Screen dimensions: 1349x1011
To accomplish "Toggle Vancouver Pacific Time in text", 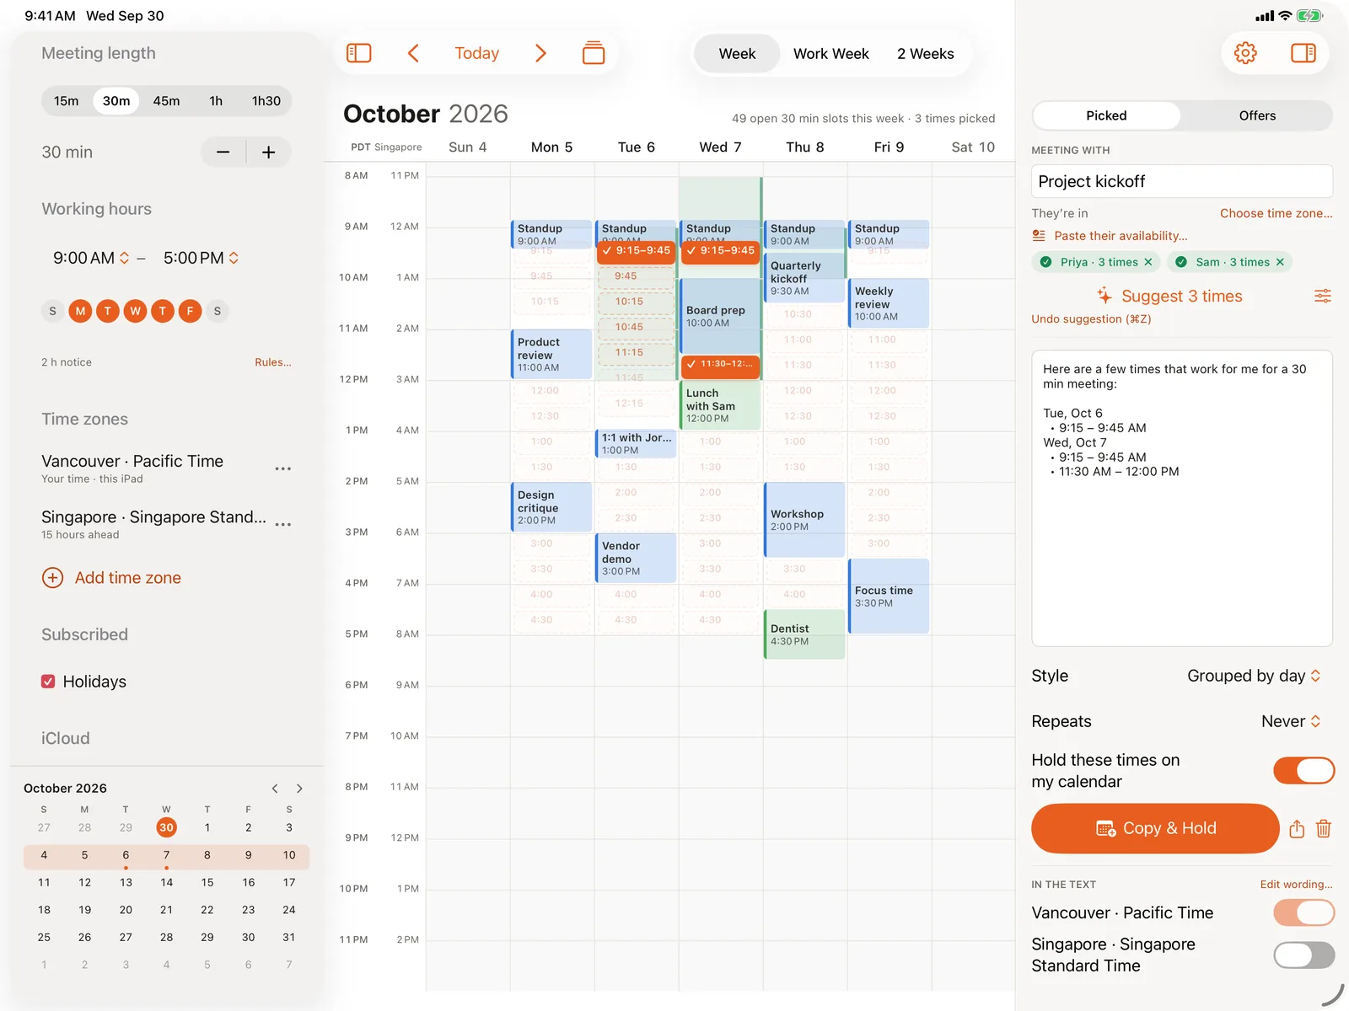I will [x=1304, y=912].
